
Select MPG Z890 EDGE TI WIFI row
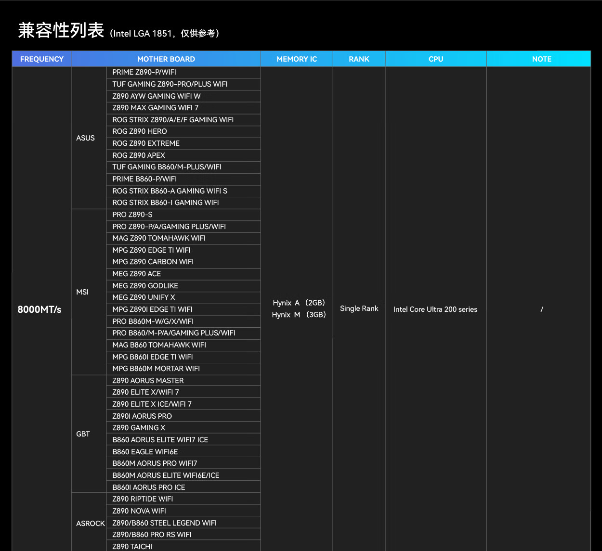pos(183,250)
